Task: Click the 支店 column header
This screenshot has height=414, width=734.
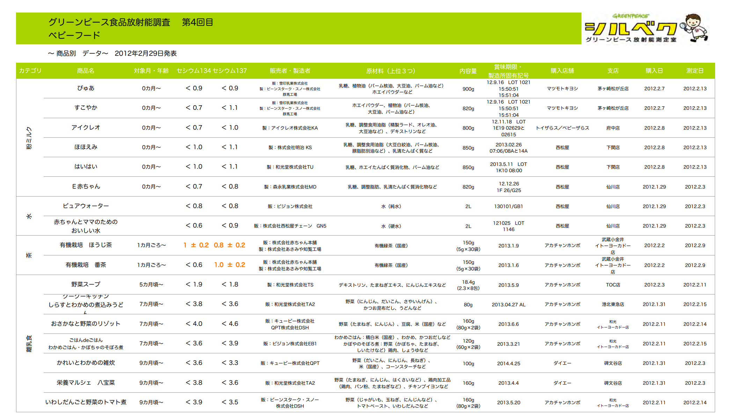Action: (613, 71)
